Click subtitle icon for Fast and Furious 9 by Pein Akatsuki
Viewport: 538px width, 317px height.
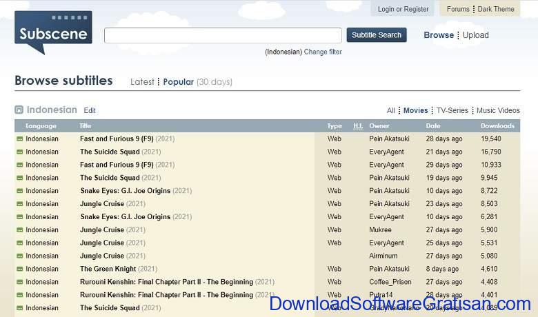point(19,139)
